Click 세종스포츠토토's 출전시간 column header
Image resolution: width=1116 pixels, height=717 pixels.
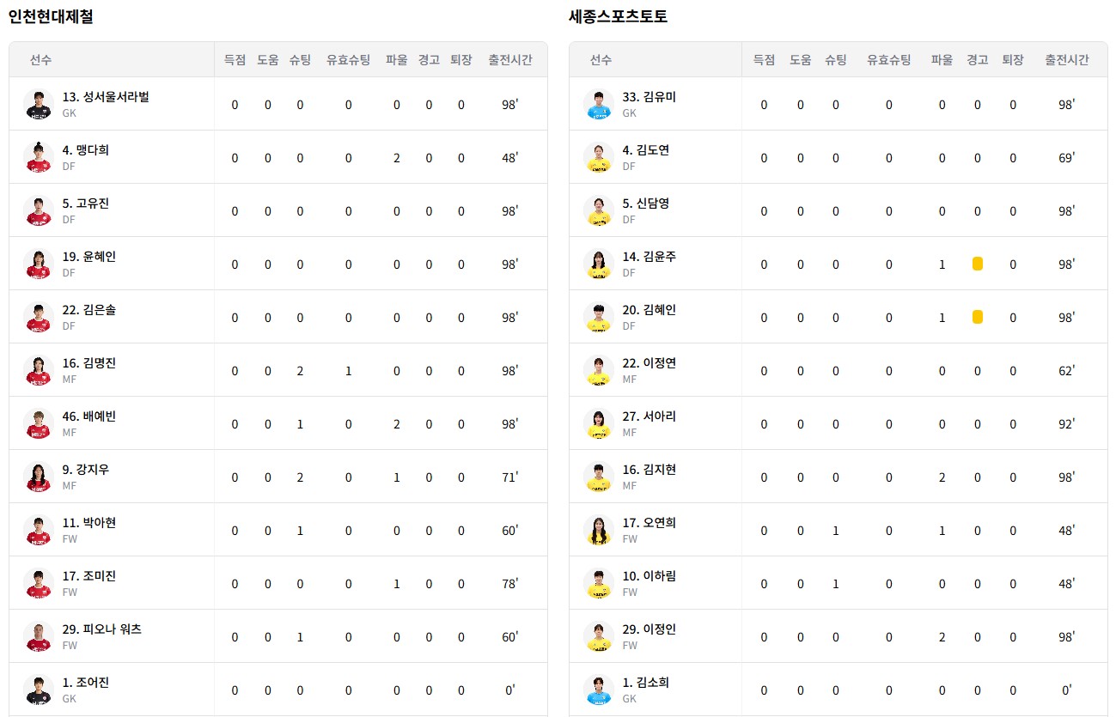click(x=1067, y=59)
